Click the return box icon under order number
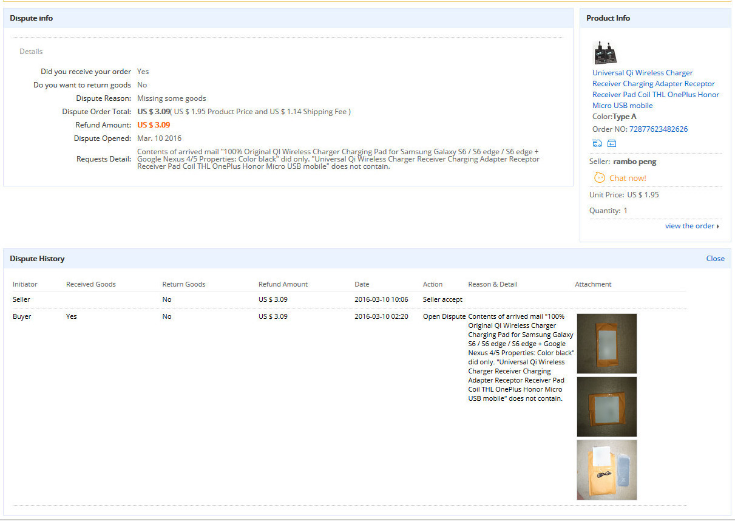 pos(612,144)
